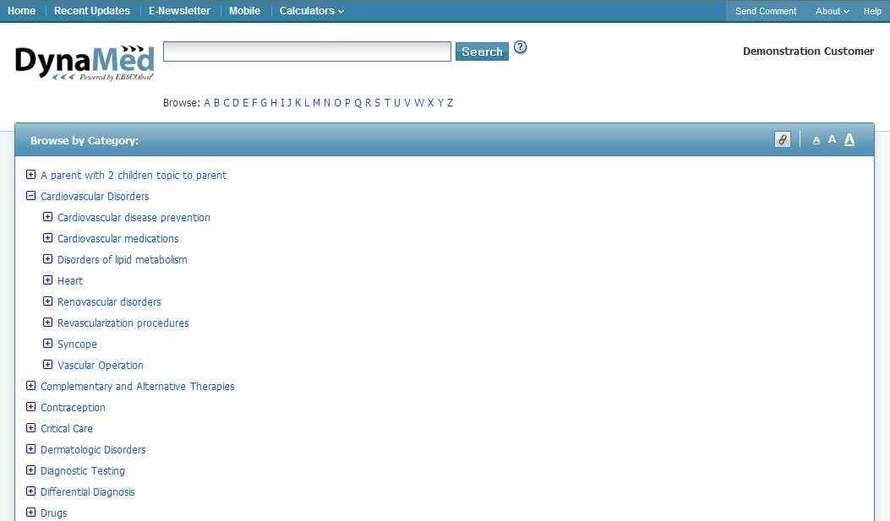The height and width of the screenshot is (521, 890).
Task: Expand the Vascular Operation subcategory
Action: 48,365
